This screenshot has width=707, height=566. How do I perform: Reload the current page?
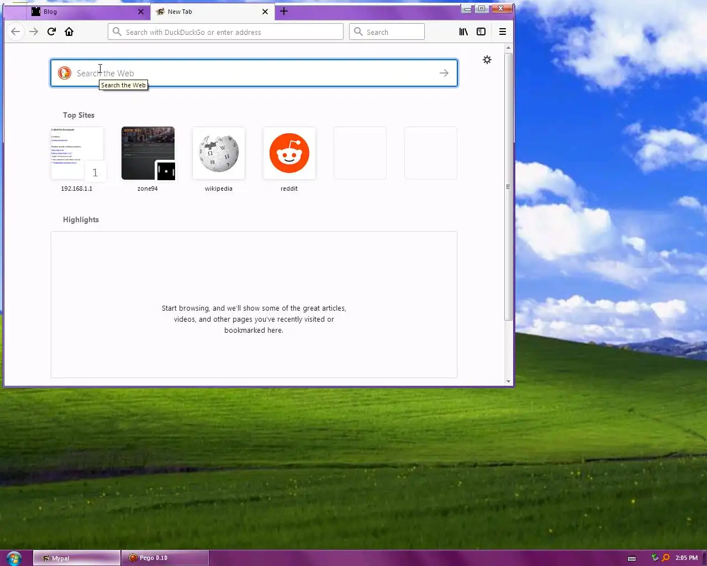pos(51,32)
